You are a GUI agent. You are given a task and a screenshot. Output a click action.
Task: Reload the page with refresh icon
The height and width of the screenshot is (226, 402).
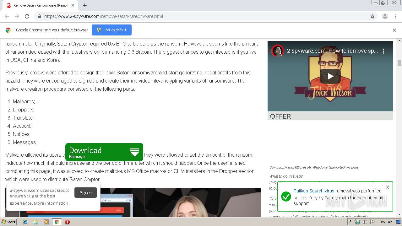[x=27, y=16]
